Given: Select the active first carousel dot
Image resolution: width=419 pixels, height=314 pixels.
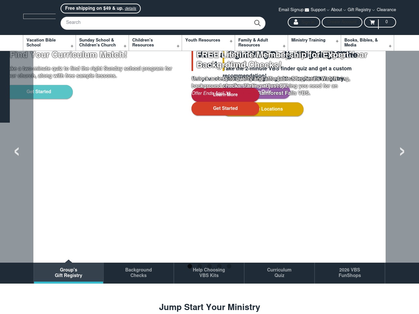Looking at the screenshot, I should coord(190,266).
